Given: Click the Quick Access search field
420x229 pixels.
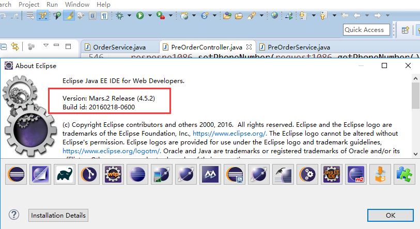Looking at the screenshot, I should click(366, 30).
